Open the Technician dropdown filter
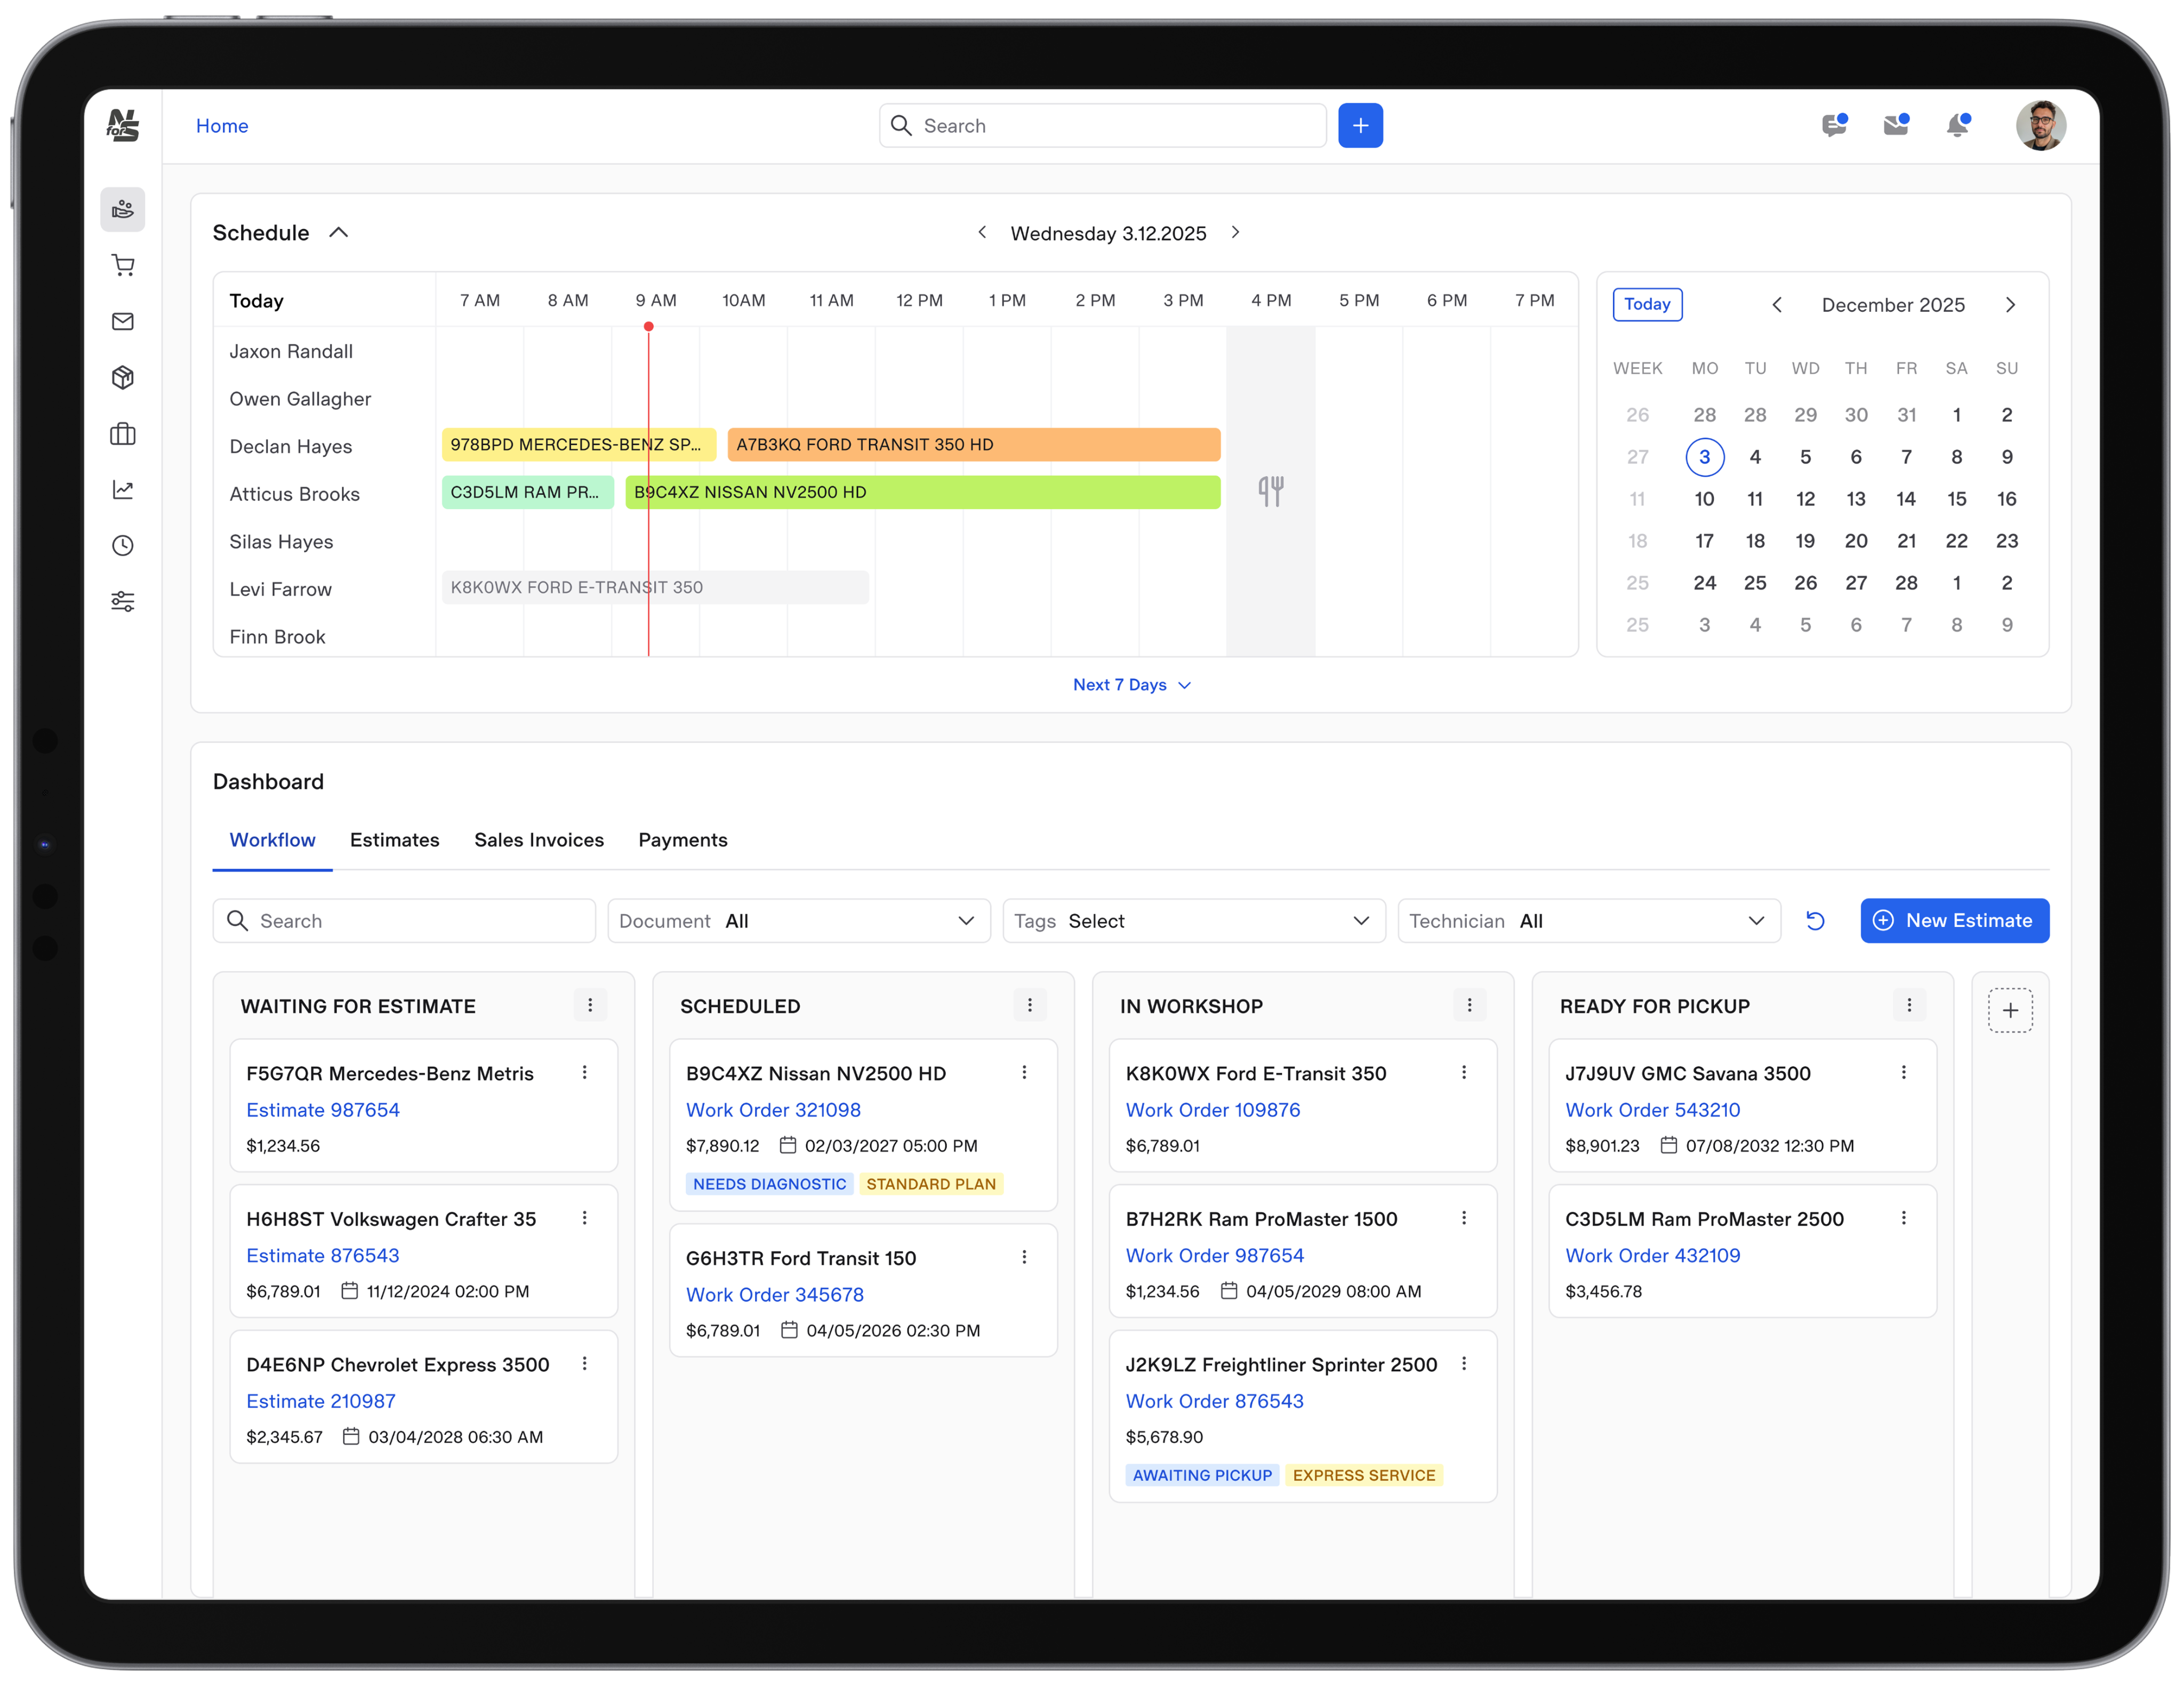Image resolution: width=2184 pixels, height=1689 pixels. pos(1588,920)
